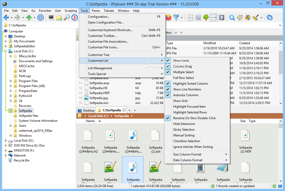Click the Views thumbnails toolbar icon
Image resolution: width=285 pixels, height=191 pixels.
coord(190,18)
